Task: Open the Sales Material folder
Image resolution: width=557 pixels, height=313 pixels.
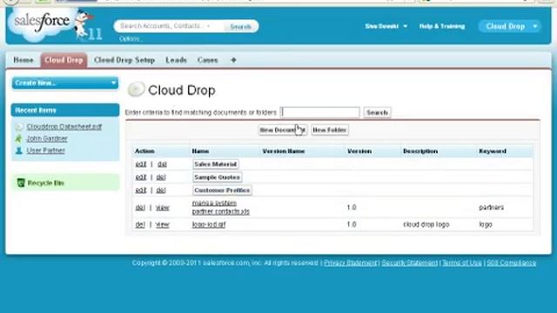Action: coord(215,164)
